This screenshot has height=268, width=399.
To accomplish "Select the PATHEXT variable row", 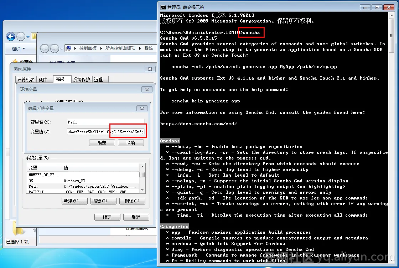I will [x=83, y=192].
